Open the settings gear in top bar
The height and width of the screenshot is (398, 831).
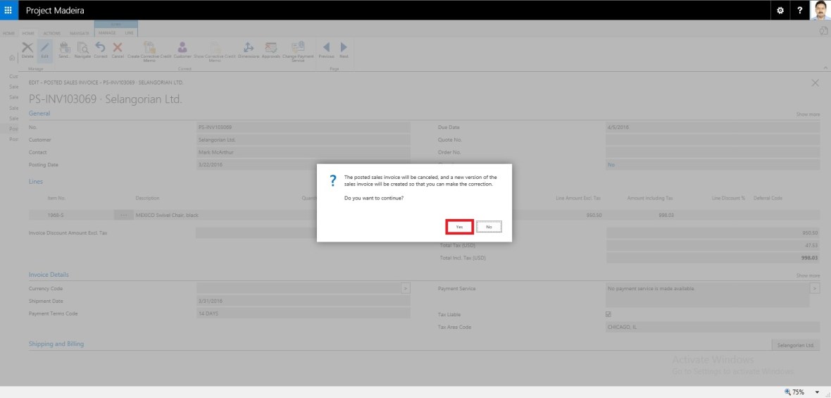(x=780, y=10)
